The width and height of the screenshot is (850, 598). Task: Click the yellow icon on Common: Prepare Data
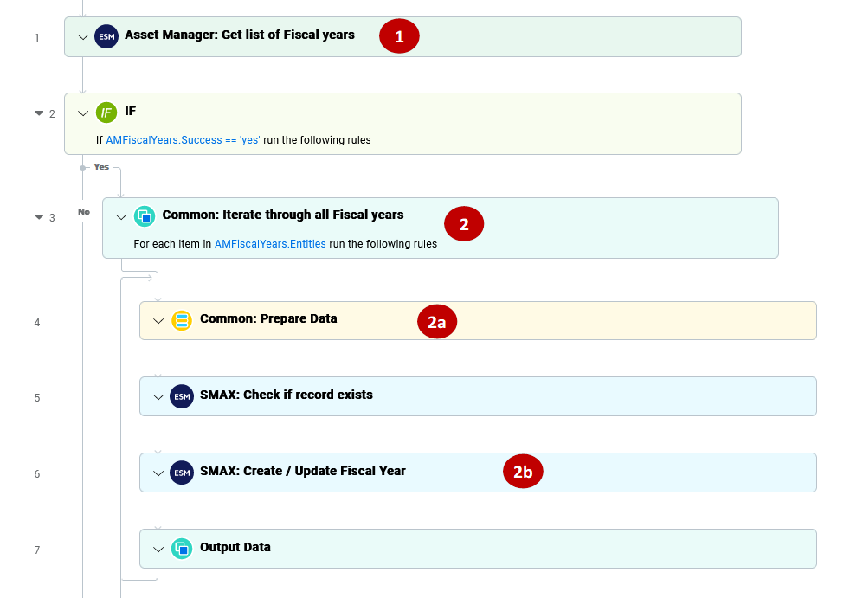(x=182, y=319)
